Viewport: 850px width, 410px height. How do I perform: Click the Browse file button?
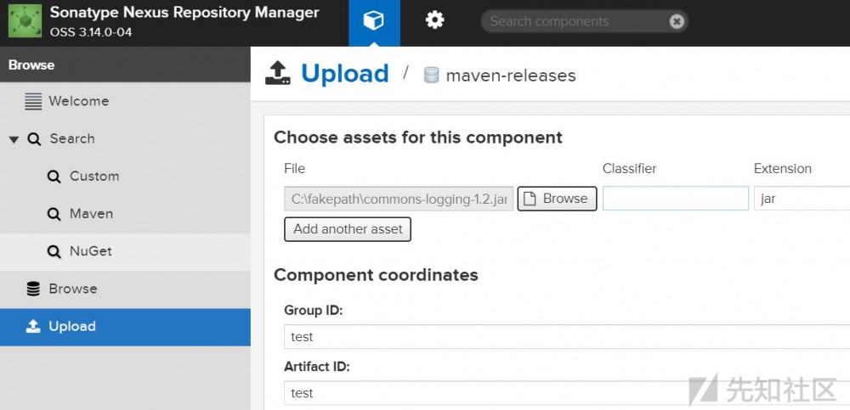[557, 199]
